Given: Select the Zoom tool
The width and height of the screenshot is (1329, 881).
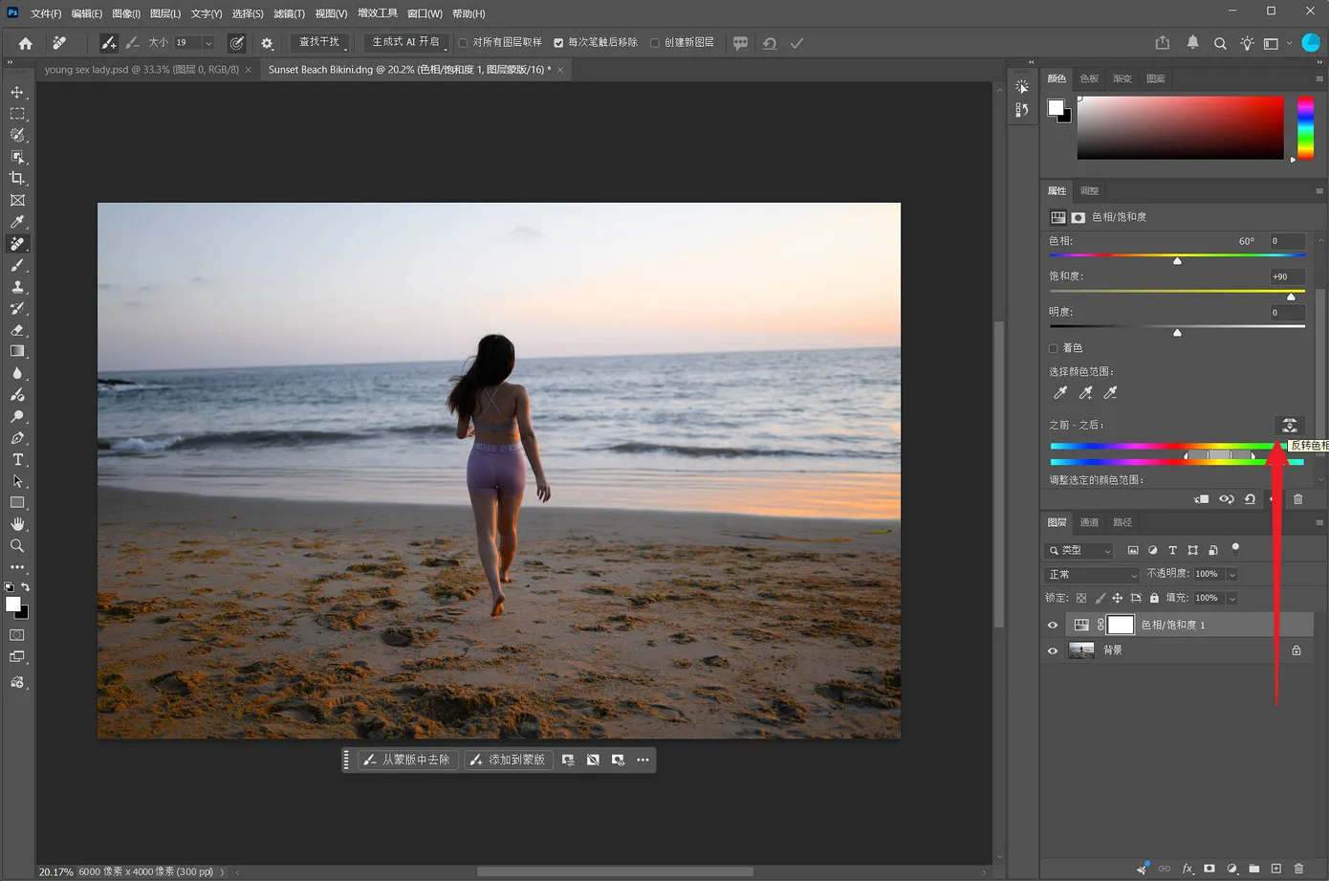Looking at the screenshot, I should 17,545.
